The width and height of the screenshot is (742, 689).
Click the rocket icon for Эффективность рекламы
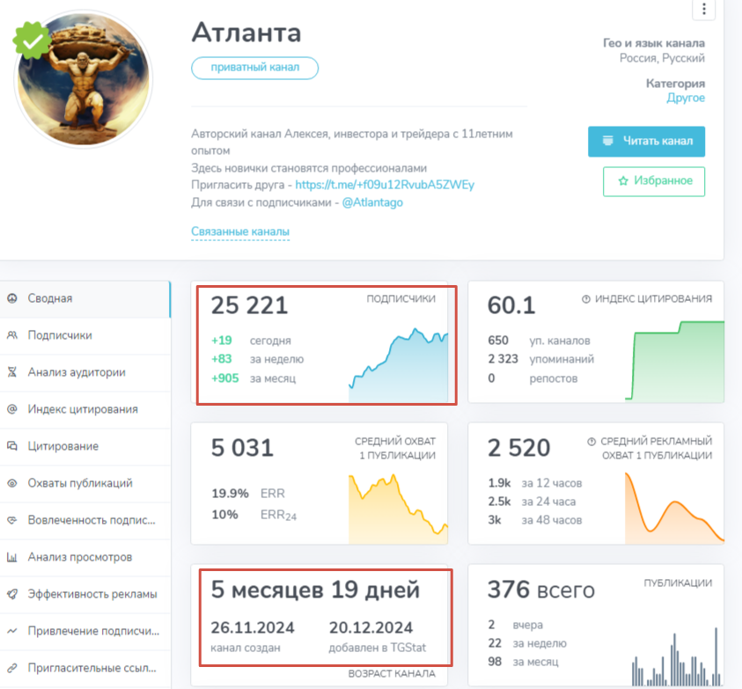[x=12, y=594]
